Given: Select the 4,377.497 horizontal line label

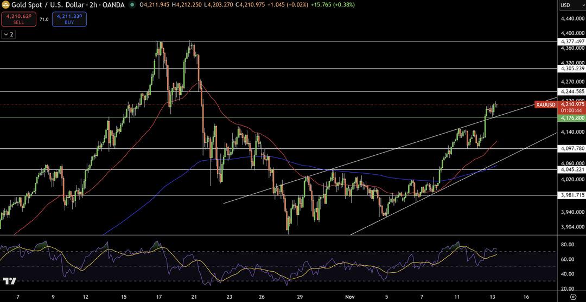Looking at the screenshot, I should (571, 42).
